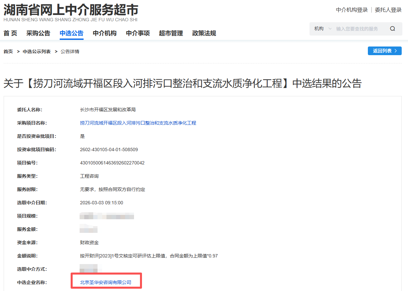
Task: Open the 政策法规 section
Action: (x=204, y=33)
